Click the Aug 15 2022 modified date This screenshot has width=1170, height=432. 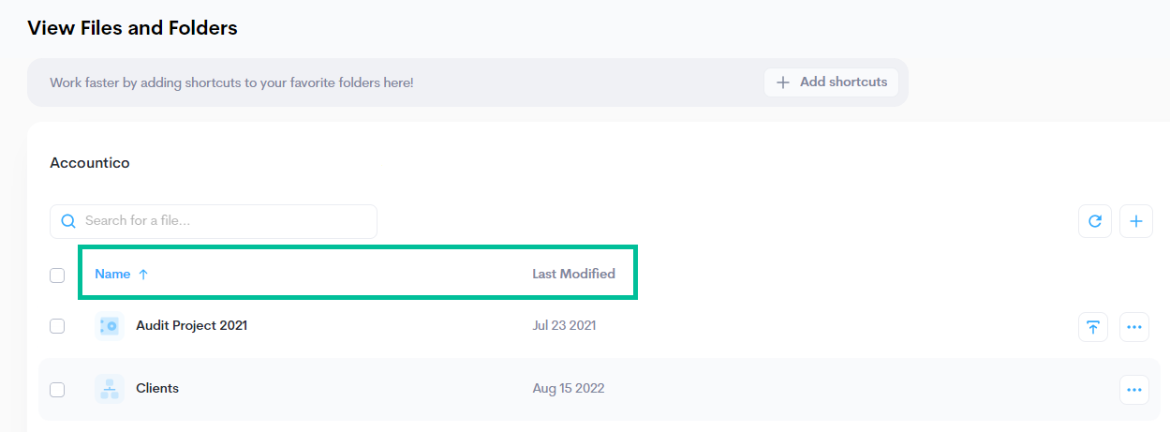coord(568,389)
